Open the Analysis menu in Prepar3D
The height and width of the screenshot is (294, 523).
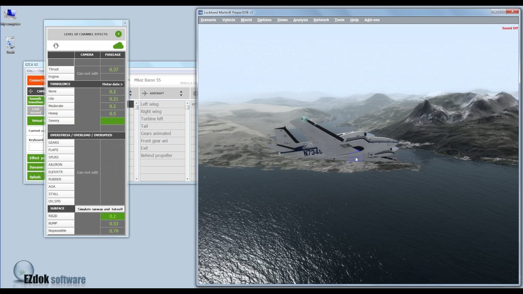[x=300, y=20]
